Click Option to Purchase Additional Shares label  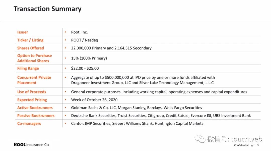(34, 58)
